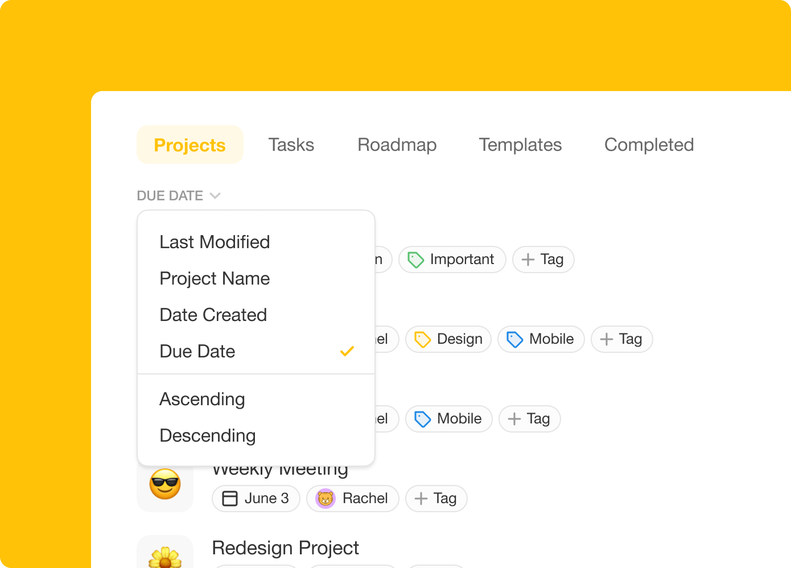Screen dimensions: 791x568
Task: Choose Date Created from the sort menu
Action: (213, 315)
